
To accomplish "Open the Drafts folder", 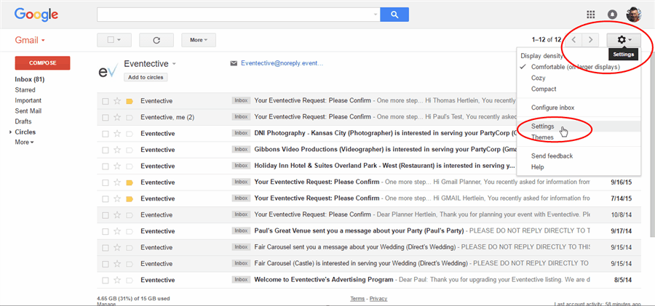I will 23,121.
